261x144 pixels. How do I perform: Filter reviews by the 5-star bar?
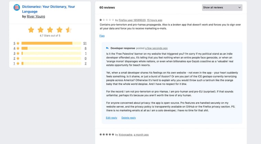[x=51, y=44]
